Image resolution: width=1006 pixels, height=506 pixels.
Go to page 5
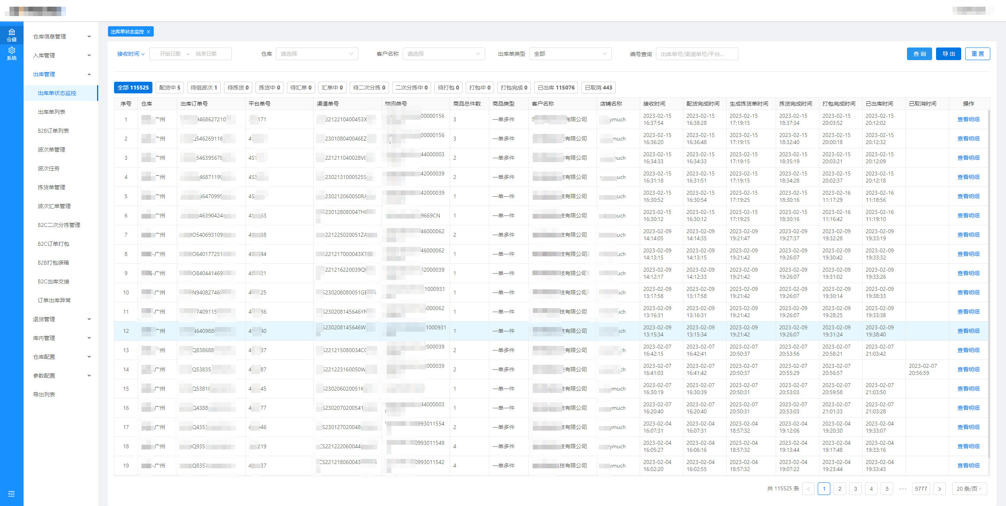coord(887,489)
